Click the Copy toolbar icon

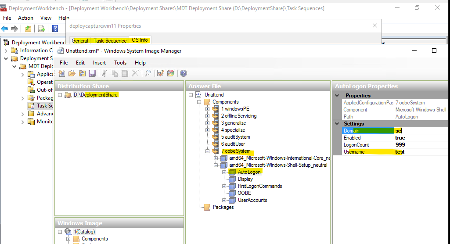115,73
